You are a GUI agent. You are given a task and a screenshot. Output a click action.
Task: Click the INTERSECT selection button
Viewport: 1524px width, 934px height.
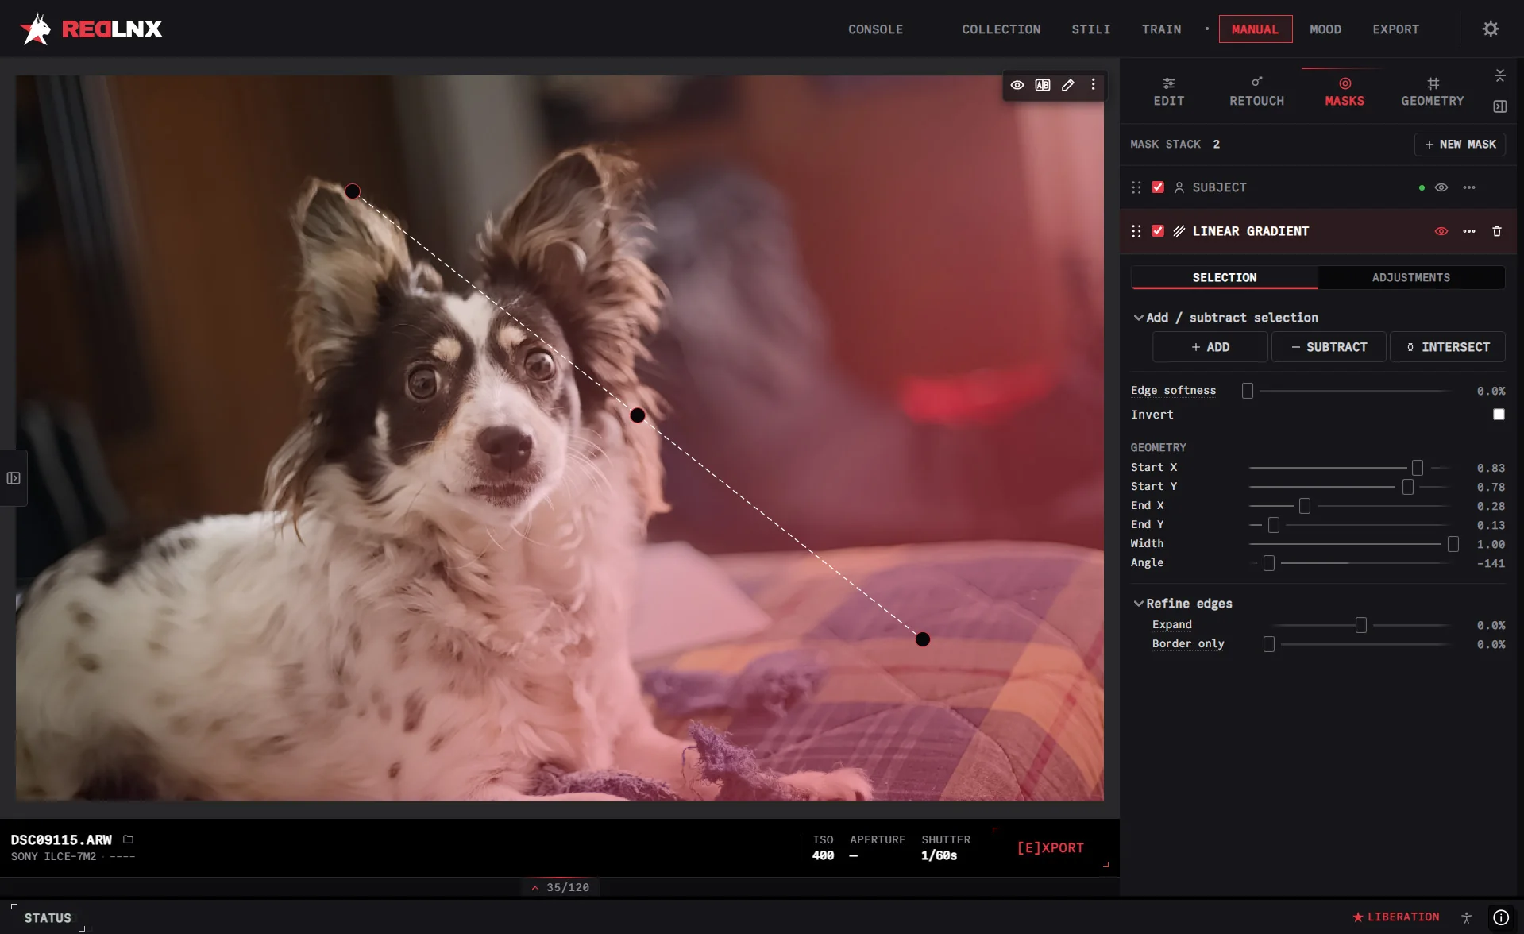(1448, 347)
